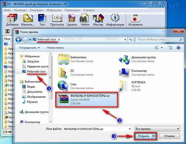Select Избранное in the navigation pane

pyautogui.click(x=30, y=56)
